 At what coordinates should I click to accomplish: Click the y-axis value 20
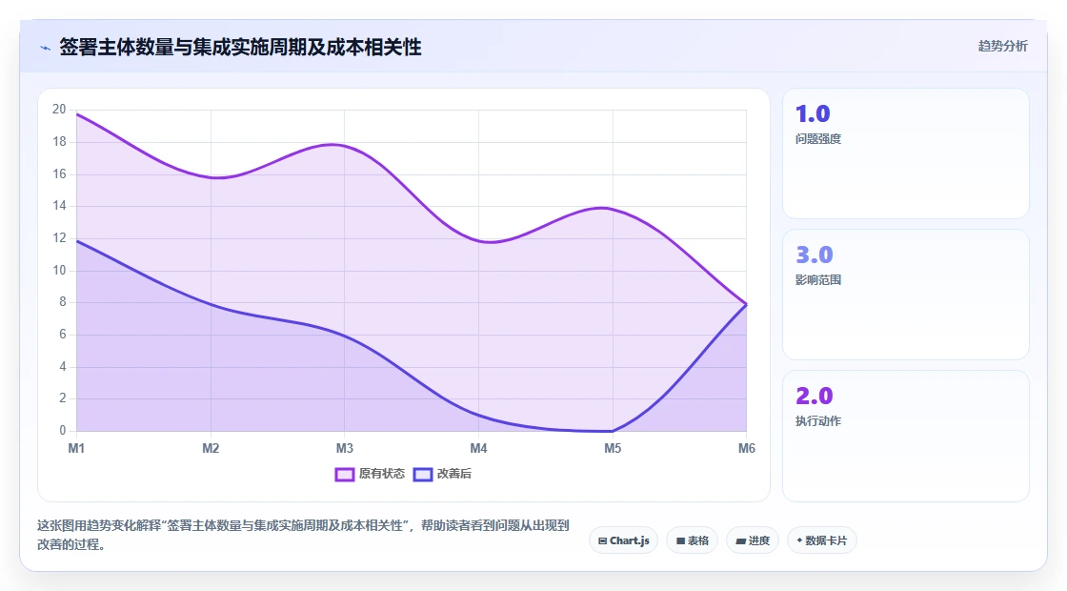pos(59,110)
